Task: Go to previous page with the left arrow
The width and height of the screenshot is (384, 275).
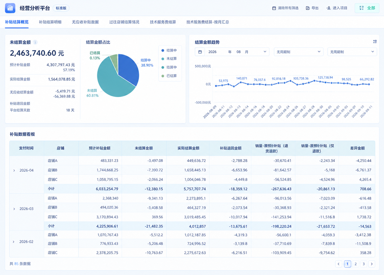Action: (339, 264)
